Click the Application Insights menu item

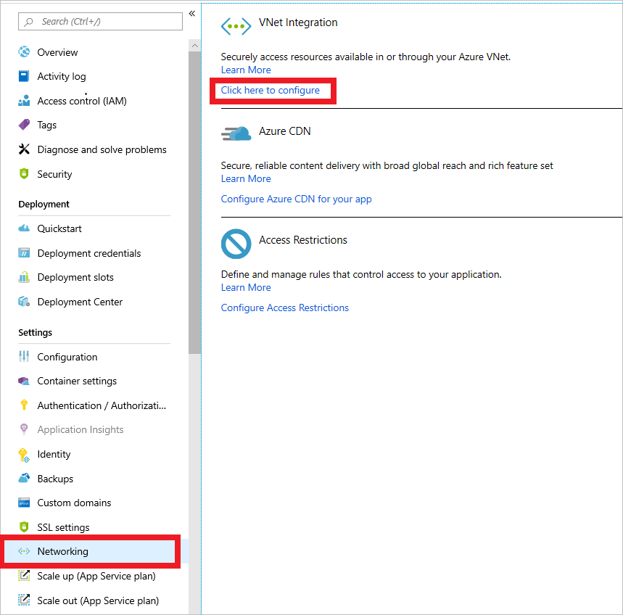tap(81, 430)
